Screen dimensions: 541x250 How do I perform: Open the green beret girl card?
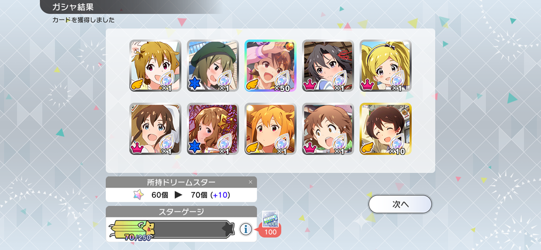tap(213, 66)
